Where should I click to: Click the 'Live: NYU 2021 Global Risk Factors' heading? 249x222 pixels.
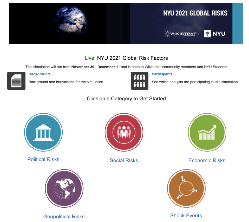126,58
